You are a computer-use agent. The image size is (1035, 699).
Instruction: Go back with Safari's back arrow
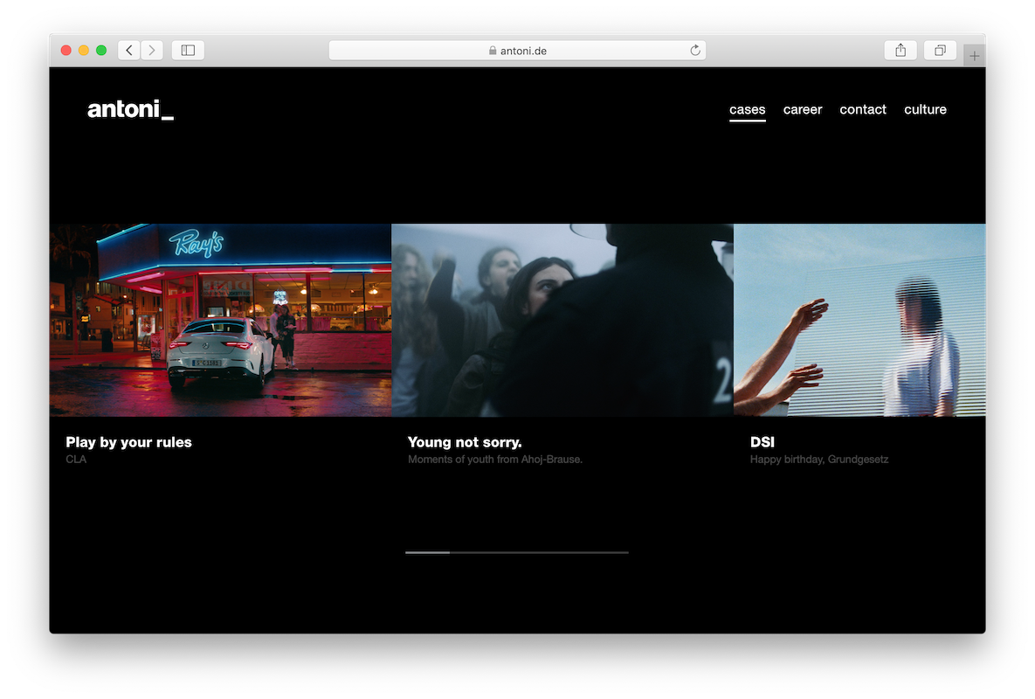tap(129, 50)
